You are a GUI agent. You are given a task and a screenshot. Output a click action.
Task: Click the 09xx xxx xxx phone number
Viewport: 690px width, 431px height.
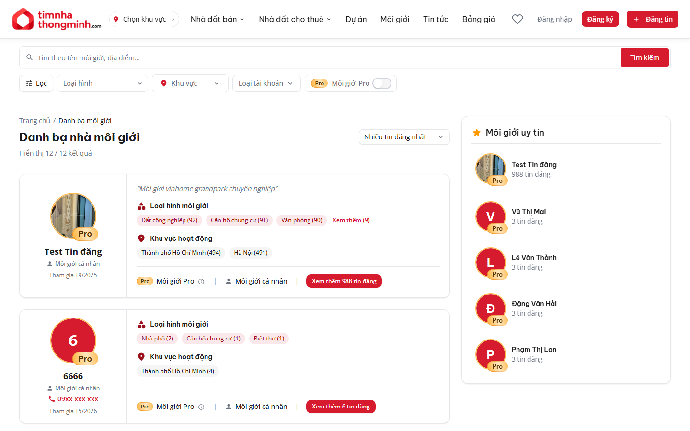click(78, 399)
